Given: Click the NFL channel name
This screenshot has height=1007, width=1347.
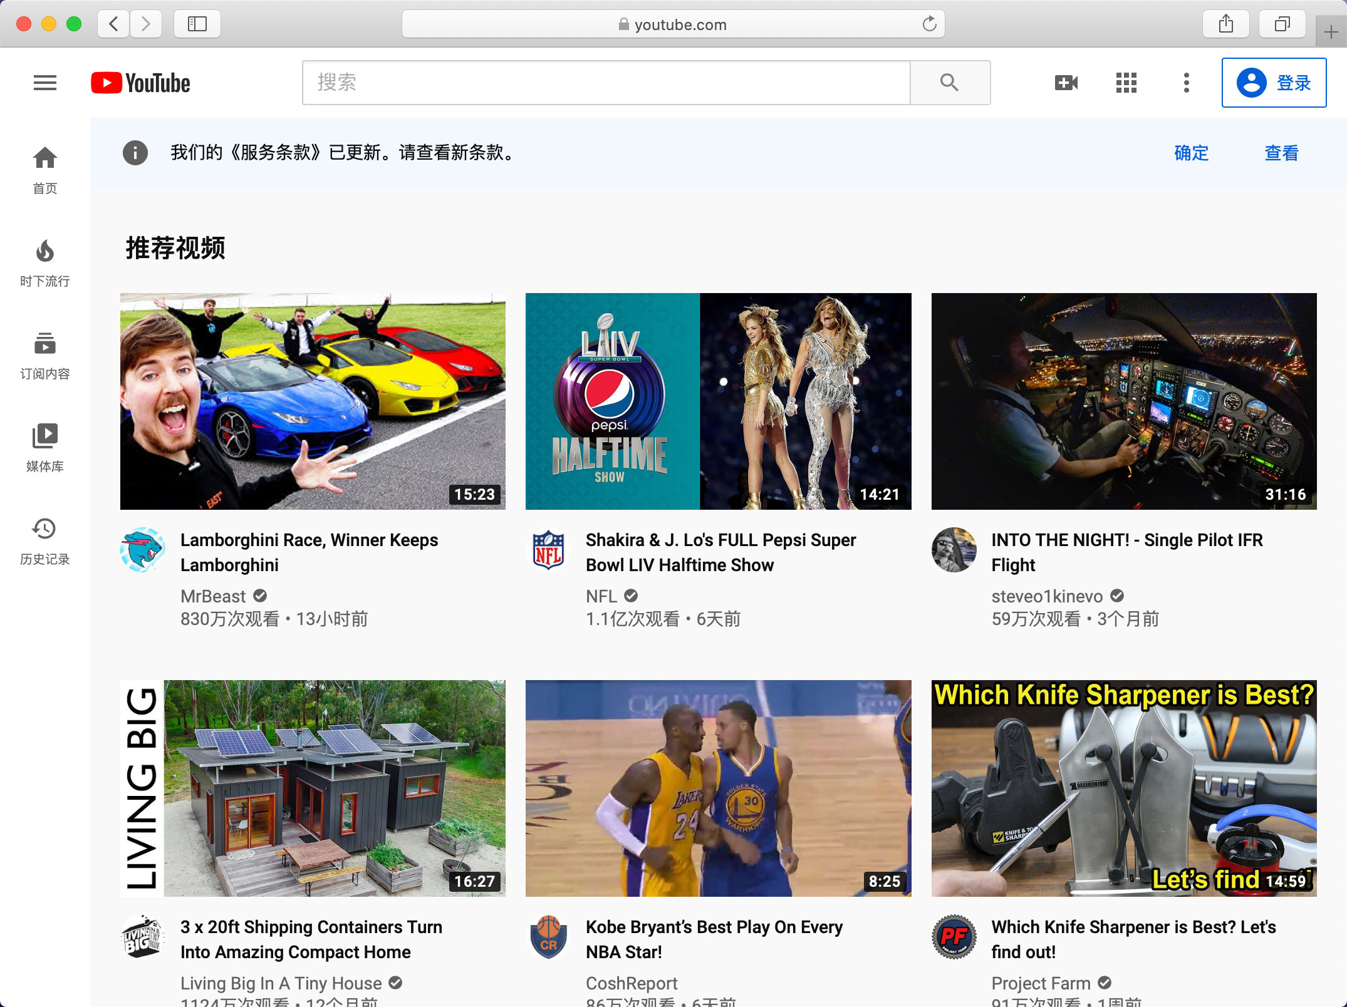Looking at the screenshot, I should tap(601, 596).
